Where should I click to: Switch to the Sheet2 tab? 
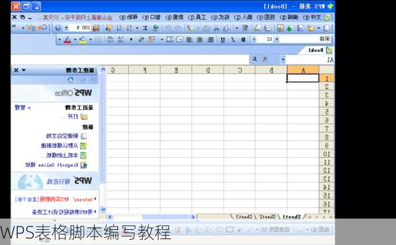(x=267, y=217)
